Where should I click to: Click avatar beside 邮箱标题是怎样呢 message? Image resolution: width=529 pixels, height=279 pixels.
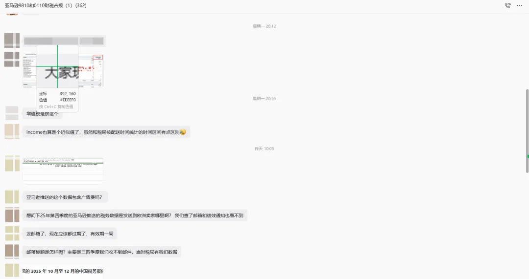pyautogui.click(x=12, y=252)
